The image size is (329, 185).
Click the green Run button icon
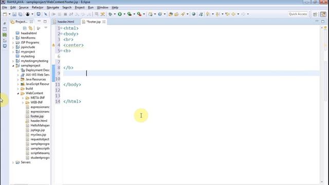(x=120, y=14)
